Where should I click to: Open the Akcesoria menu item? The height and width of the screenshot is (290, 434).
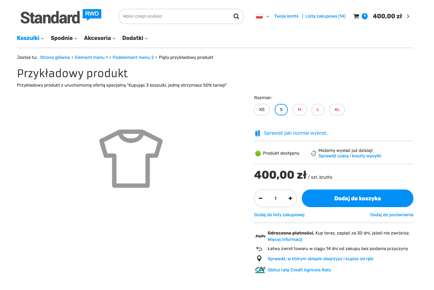point(100,38)
